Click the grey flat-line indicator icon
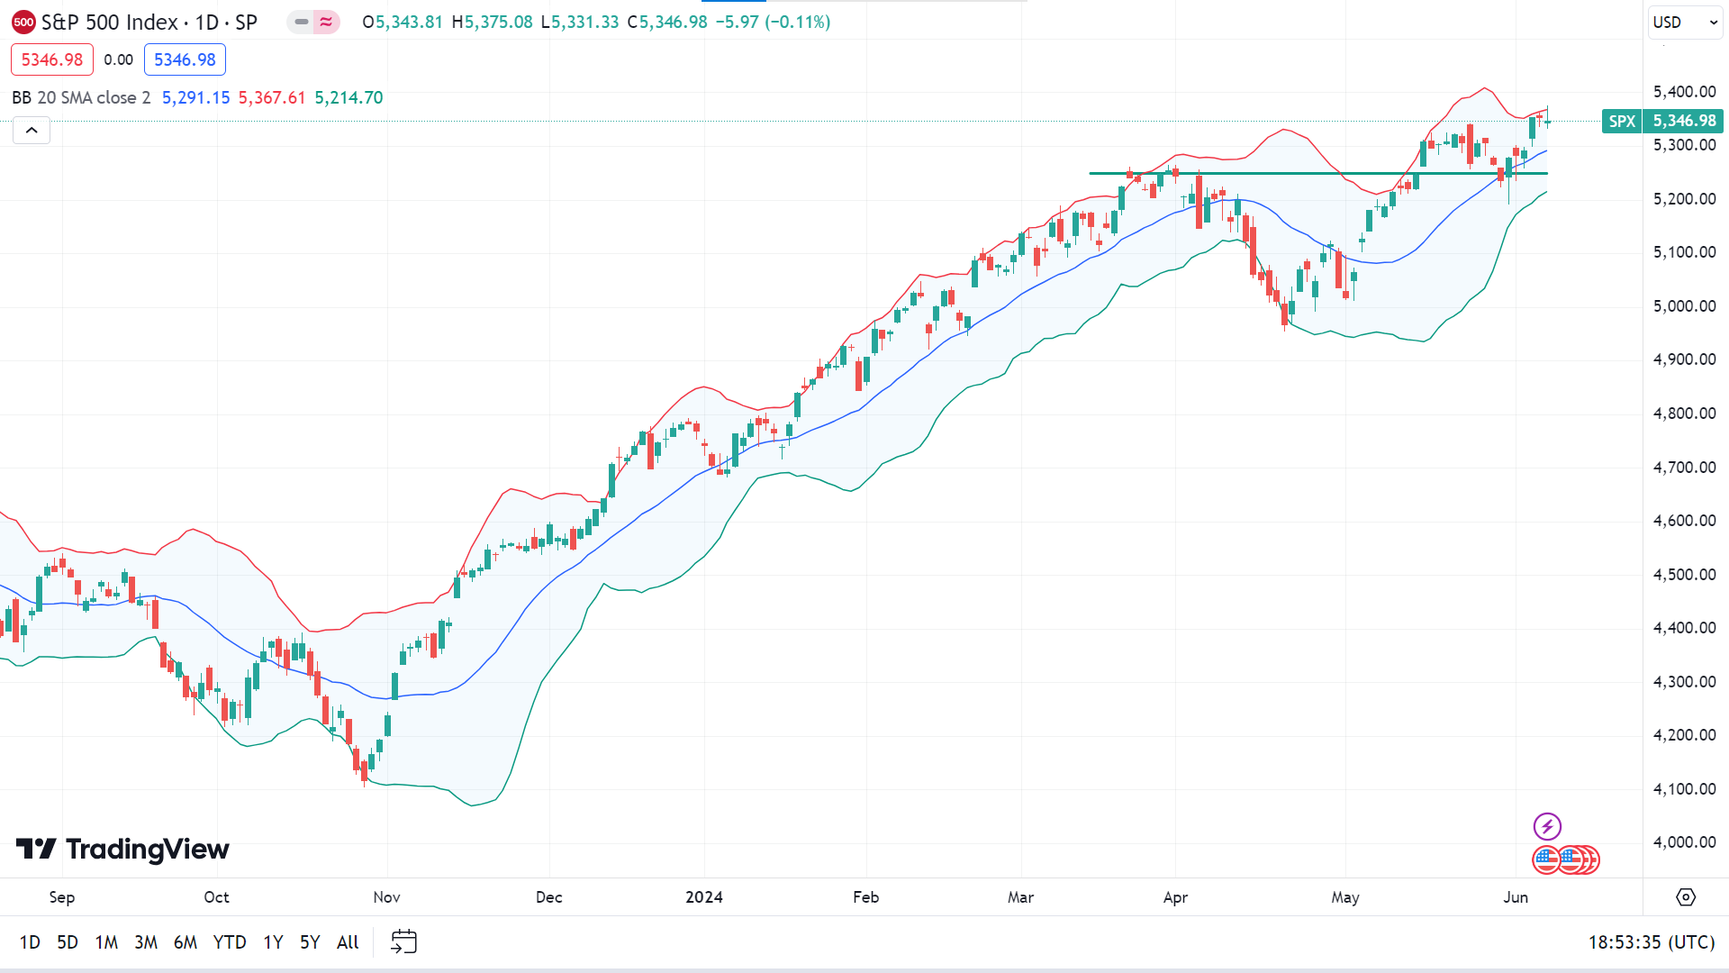Viewport: 1729px width, 973px height. (x=301, y=23)
